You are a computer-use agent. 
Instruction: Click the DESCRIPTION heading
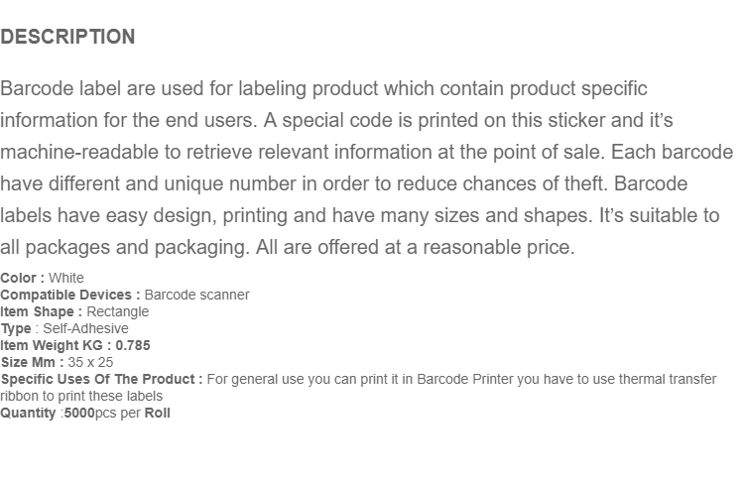point(67,37)
